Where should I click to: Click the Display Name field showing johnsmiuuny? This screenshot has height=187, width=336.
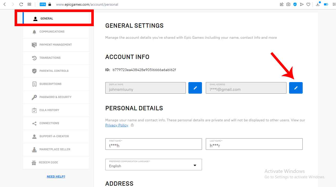(x=146, y=88)
